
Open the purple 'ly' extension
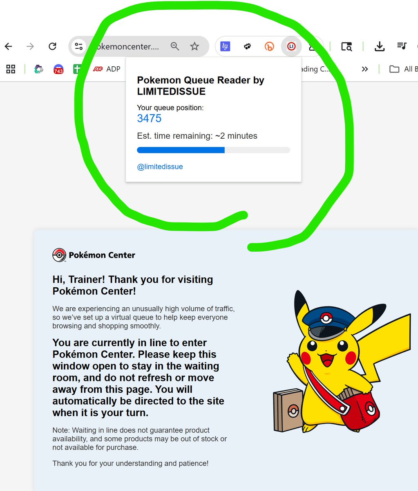point(225,46)
